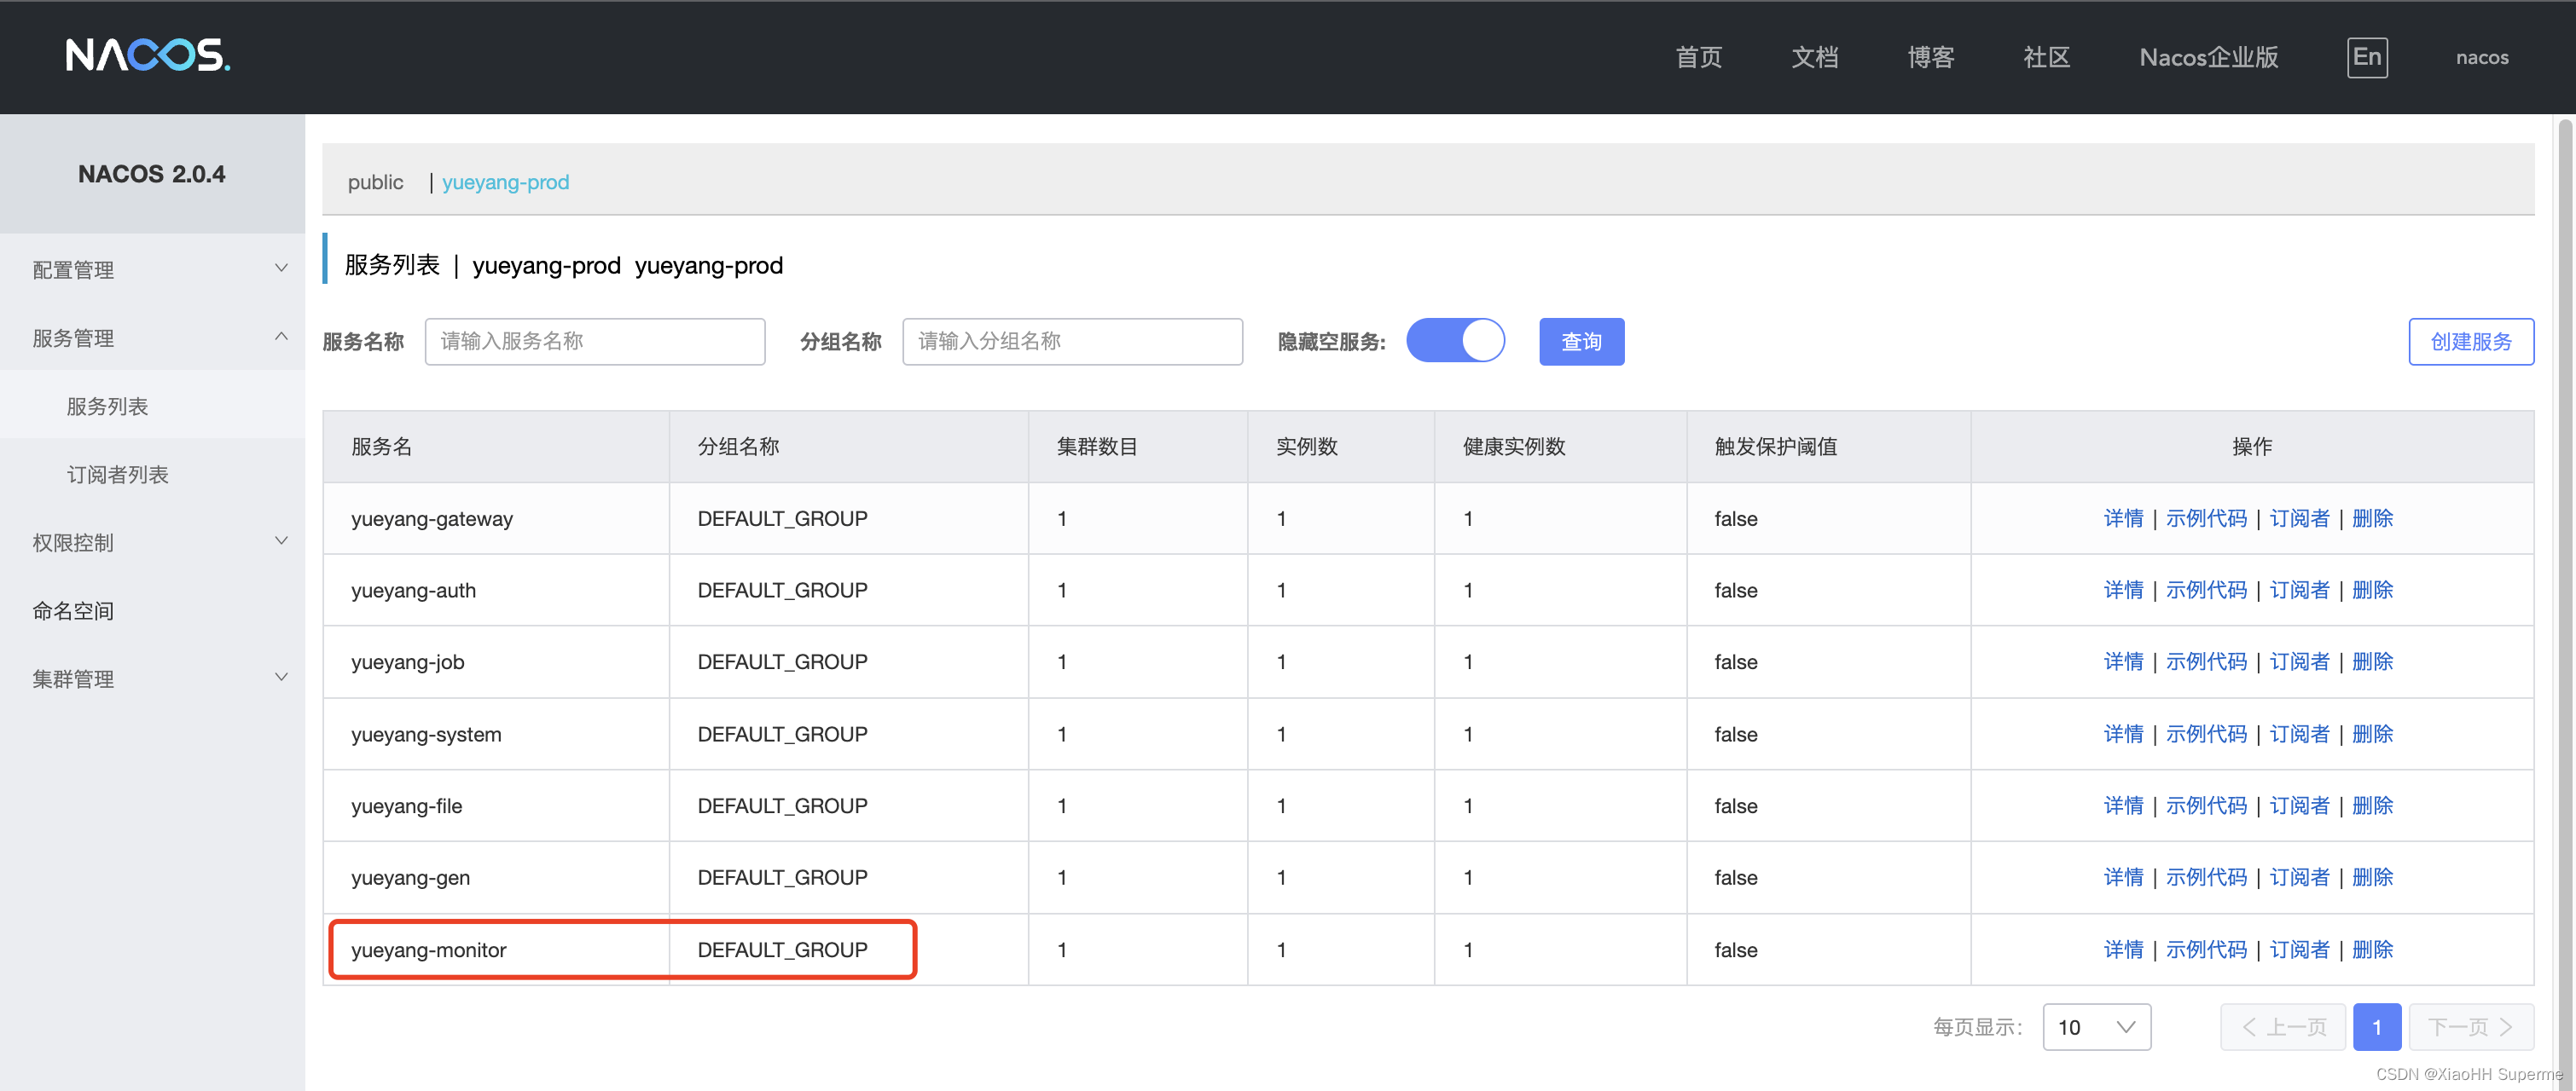
Task: Open 文档 in the top navigation
Action: pos(1815,57)
